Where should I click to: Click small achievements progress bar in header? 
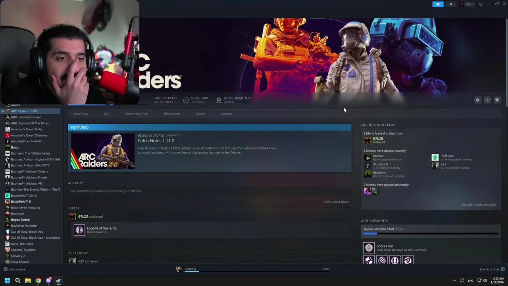click(x=242, y=102)
